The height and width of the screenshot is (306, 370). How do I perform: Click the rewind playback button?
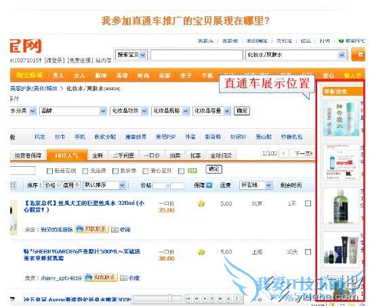click(197, 299)
